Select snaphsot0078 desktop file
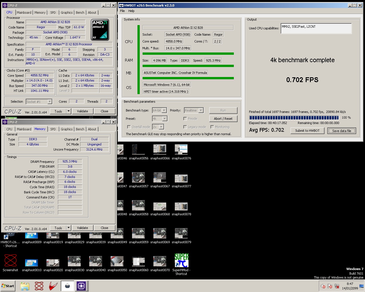 tap(181, 208)
